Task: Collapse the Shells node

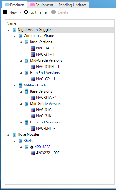Action: click(14, 141)
